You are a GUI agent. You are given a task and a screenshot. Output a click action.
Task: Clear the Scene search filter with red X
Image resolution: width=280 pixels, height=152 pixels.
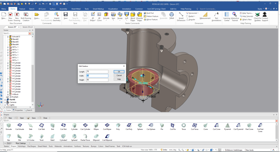[30, 33]
